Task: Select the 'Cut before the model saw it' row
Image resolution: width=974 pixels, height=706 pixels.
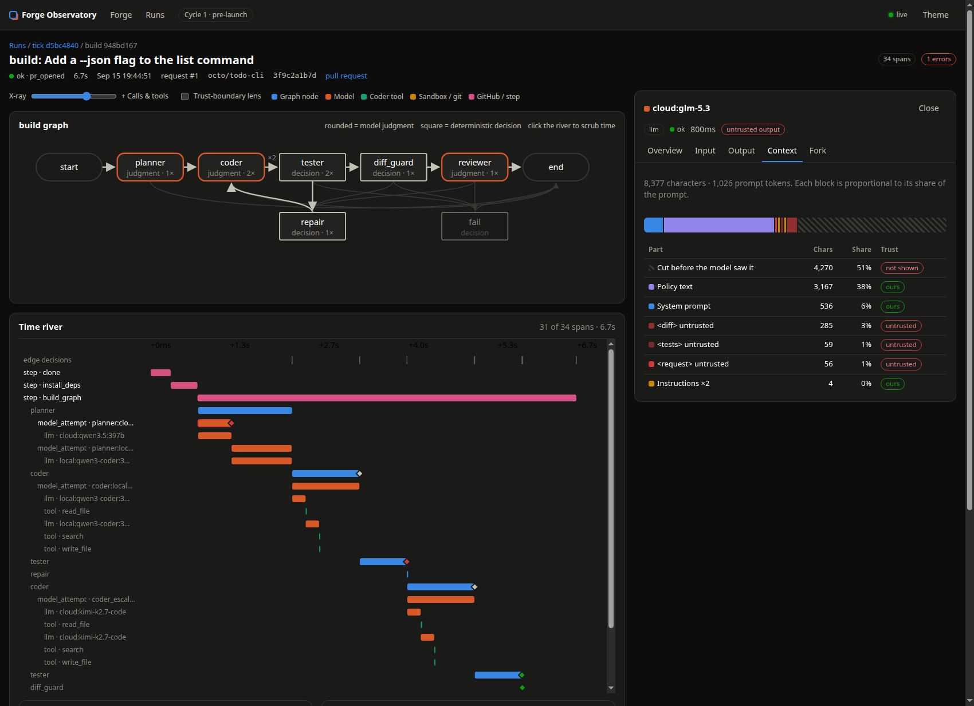Action: click(795, 268)
